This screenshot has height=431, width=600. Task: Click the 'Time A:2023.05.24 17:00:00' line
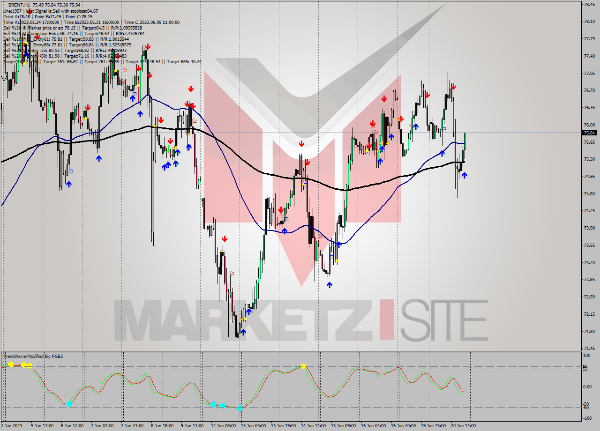coord(31,22)
